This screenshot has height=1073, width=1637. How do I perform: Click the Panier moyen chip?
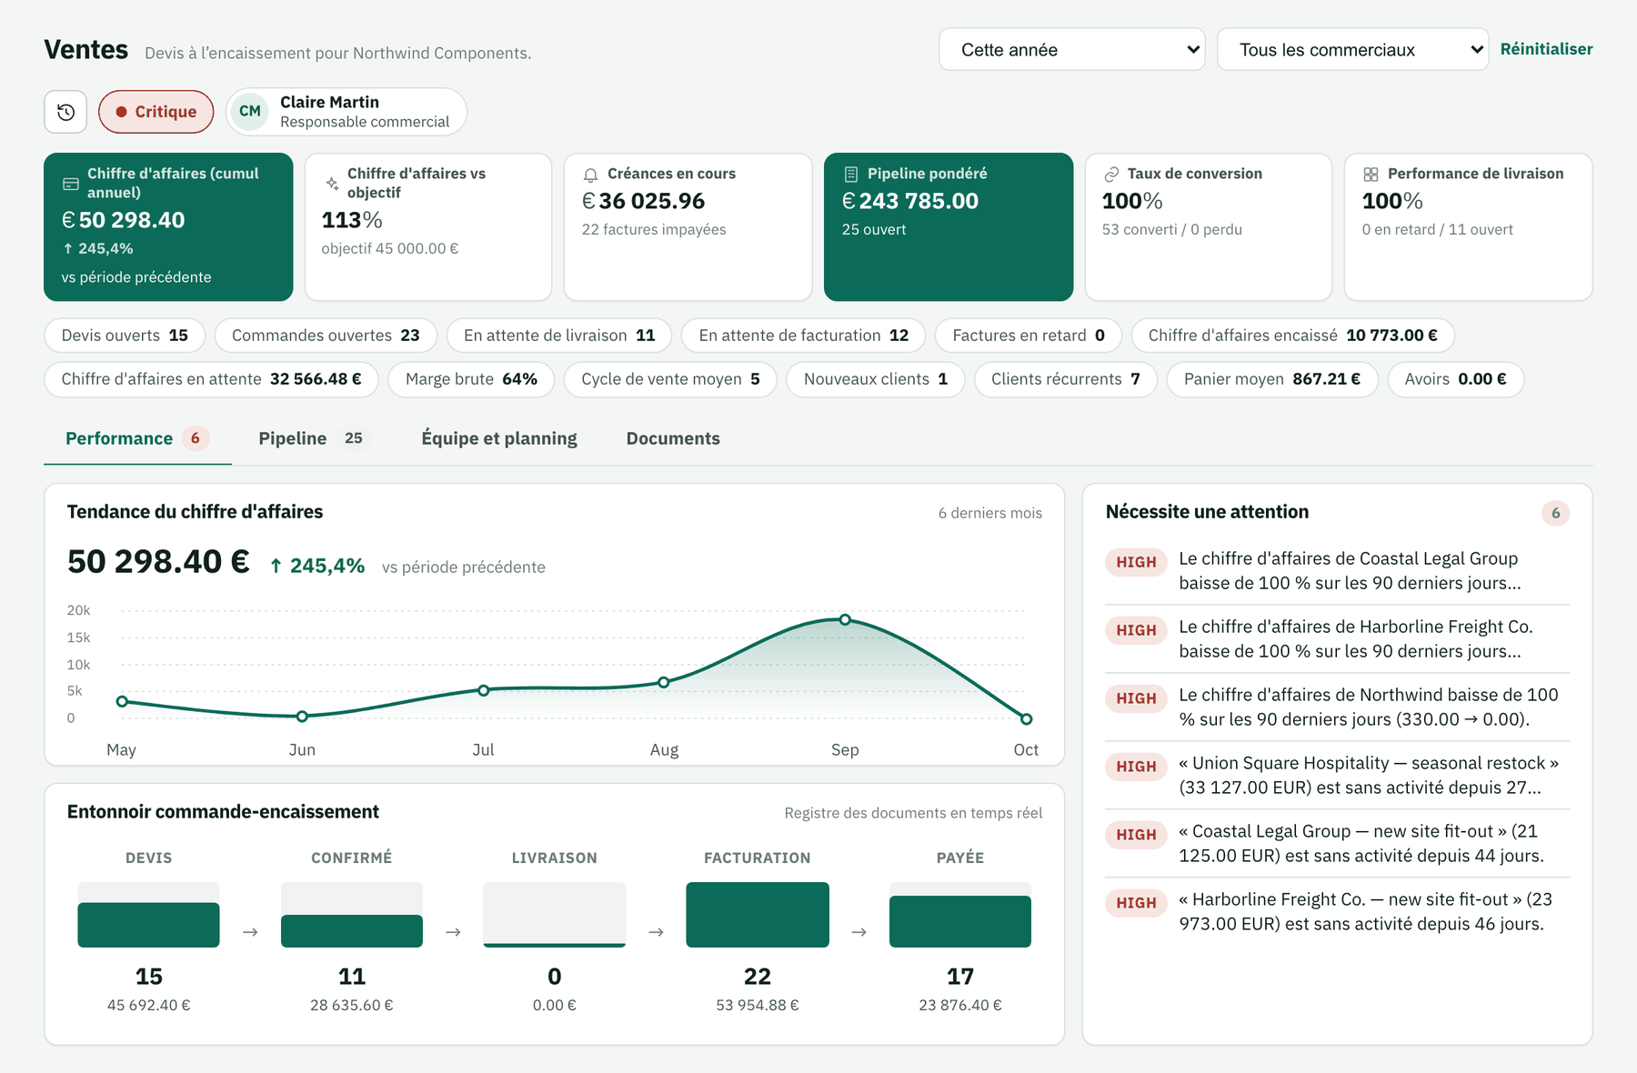point(1272,379)
